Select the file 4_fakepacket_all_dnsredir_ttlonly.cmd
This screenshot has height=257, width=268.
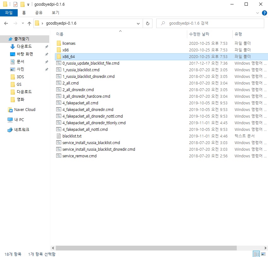[94, 123]
